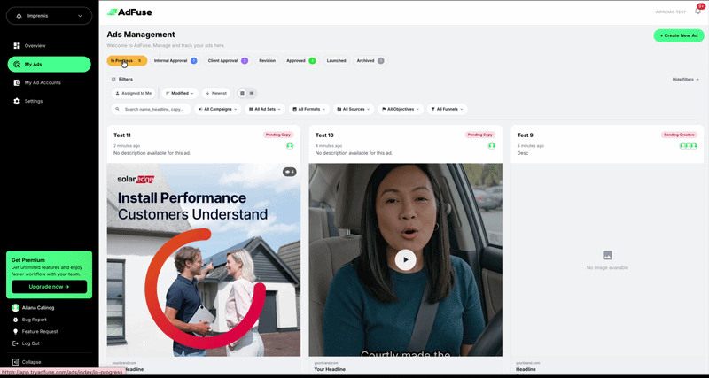This screenshot has height=378, width=709.
Task: Switch to list view layout
Action: click(x=252, y=93)
